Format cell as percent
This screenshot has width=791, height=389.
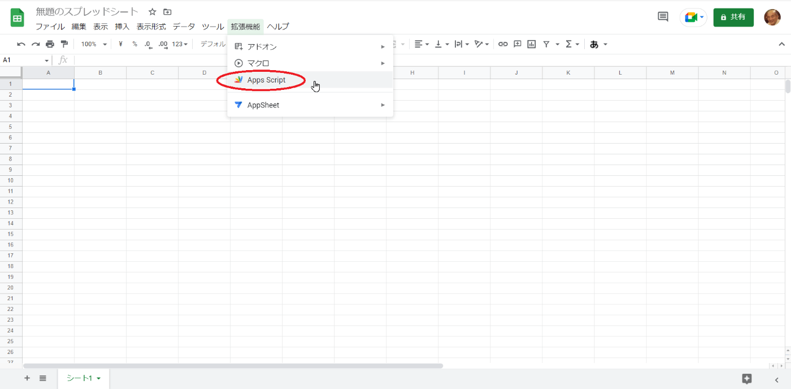tap(134, 44)
